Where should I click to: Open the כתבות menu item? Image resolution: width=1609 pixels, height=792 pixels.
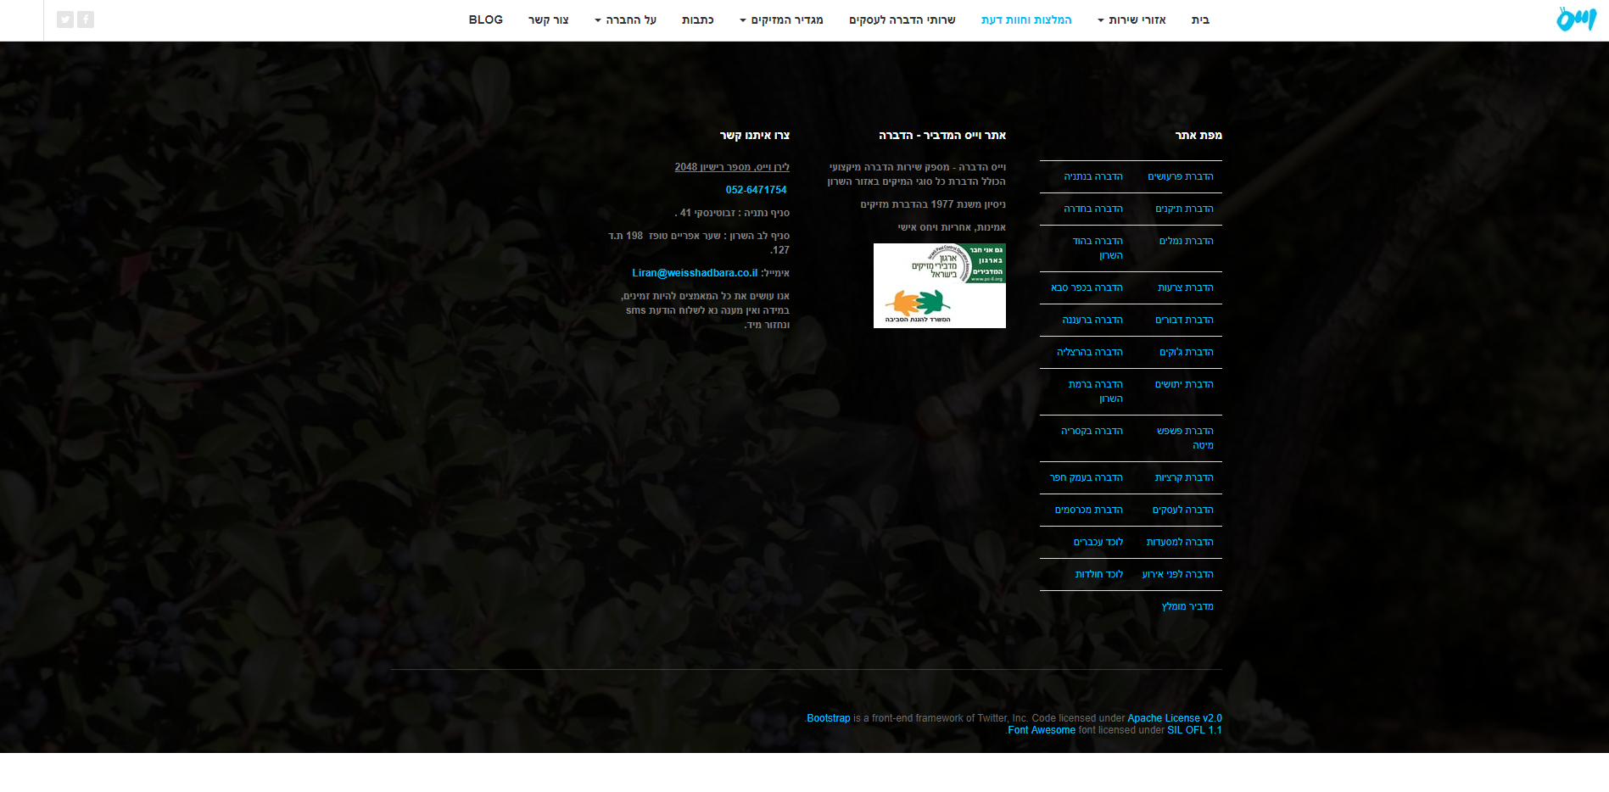(697, 20)
